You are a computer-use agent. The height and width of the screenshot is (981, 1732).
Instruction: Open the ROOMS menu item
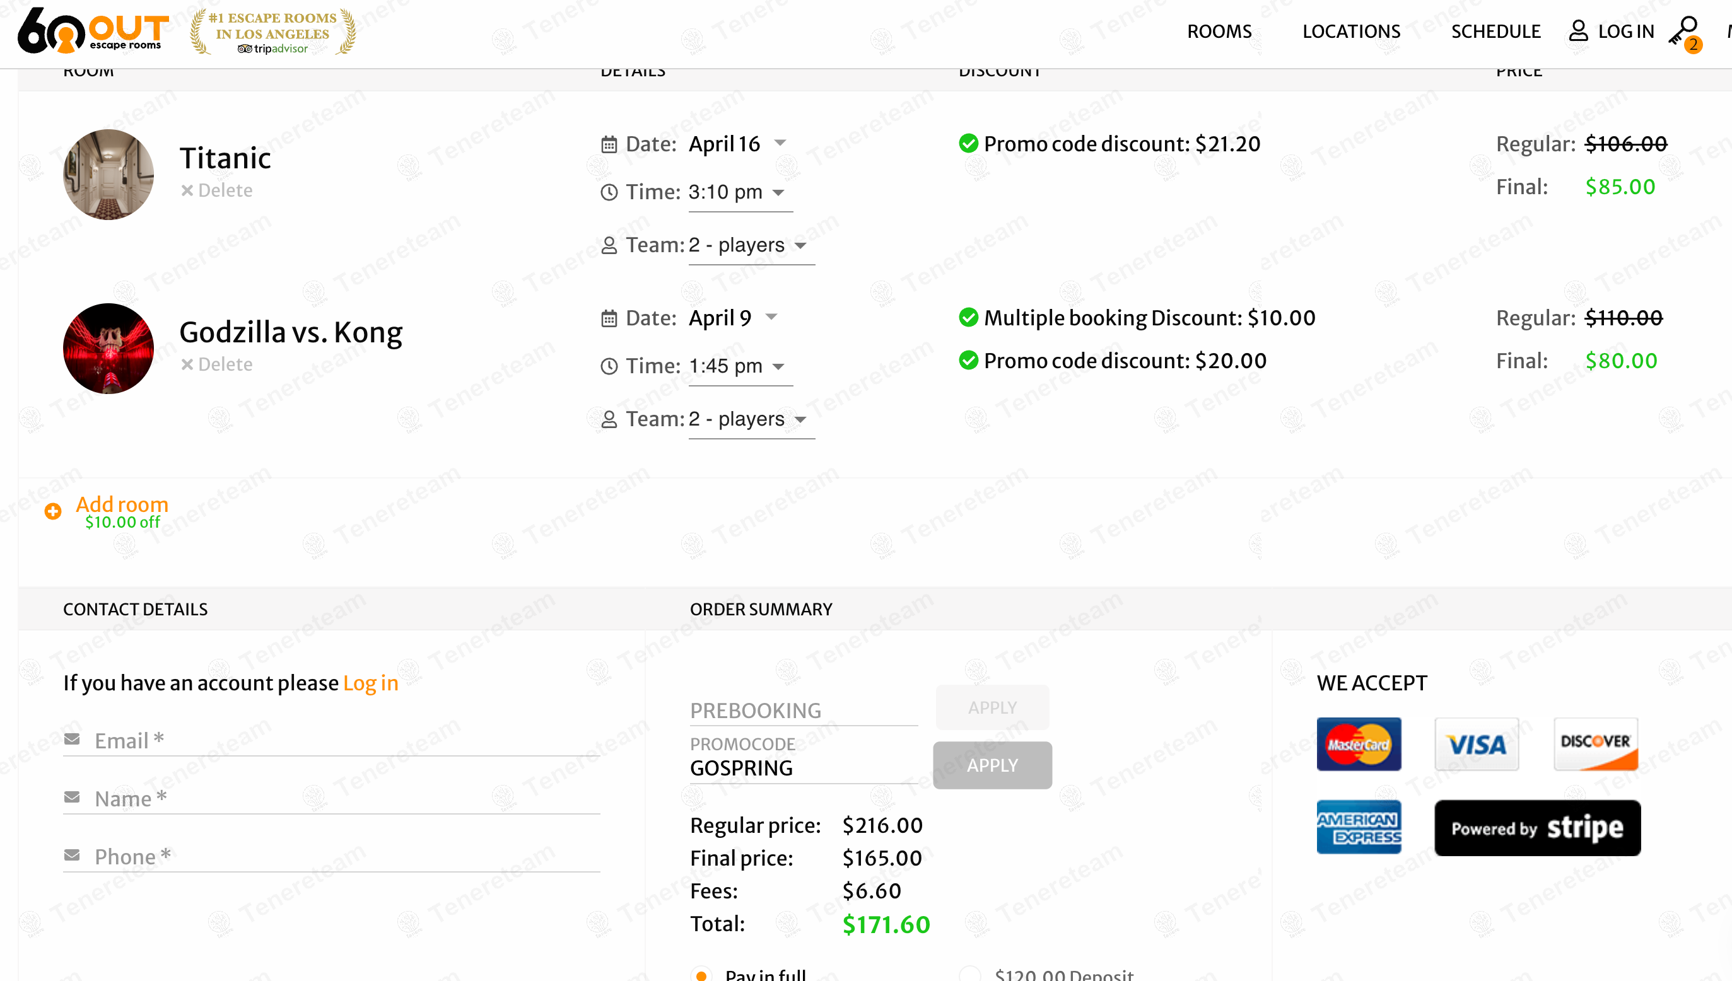(x=1219, y=31)
